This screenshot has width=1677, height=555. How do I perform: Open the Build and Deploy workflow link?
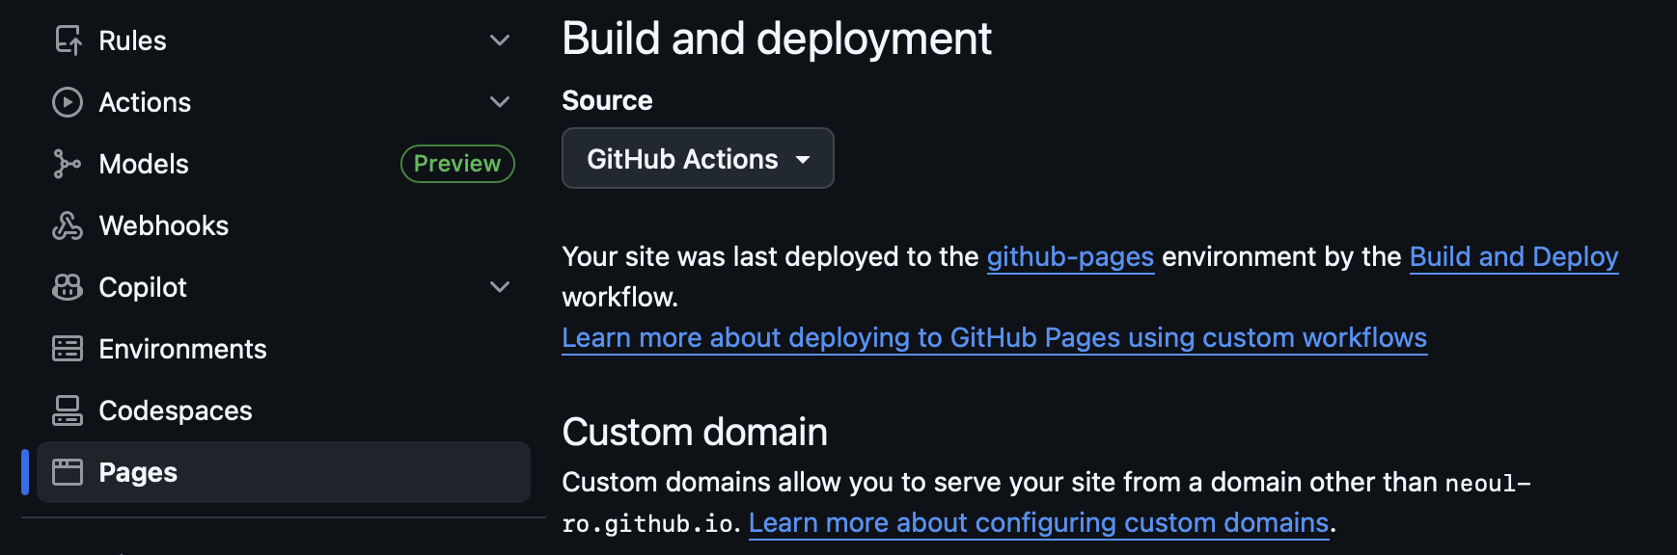click(x=1513, y=257)
